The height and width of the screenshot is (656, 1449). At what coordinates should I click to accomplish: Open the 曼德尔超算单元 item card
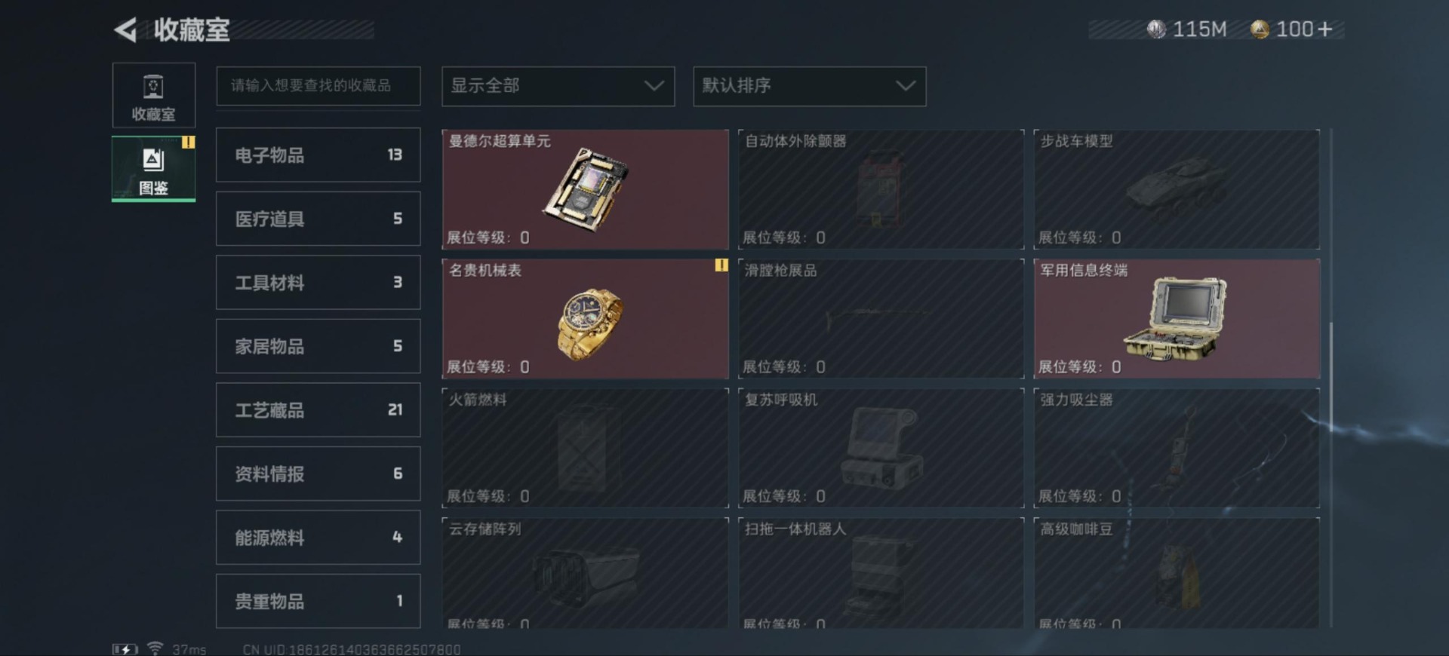pyautogui.click(x=585, y=189)
